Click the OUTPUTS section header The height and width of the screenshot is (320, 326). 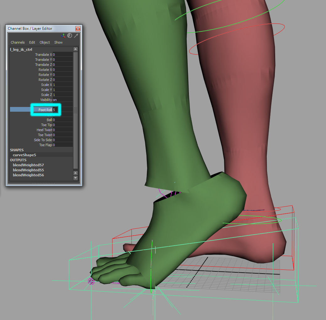[x=18, y=160]
